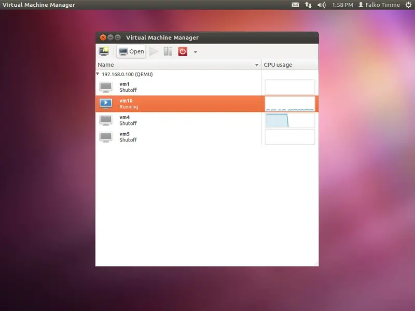The height and width of the screenshot is (311, 415).
Task: Click the vm4 monitor icon
Action: click(x=106, y=120)
